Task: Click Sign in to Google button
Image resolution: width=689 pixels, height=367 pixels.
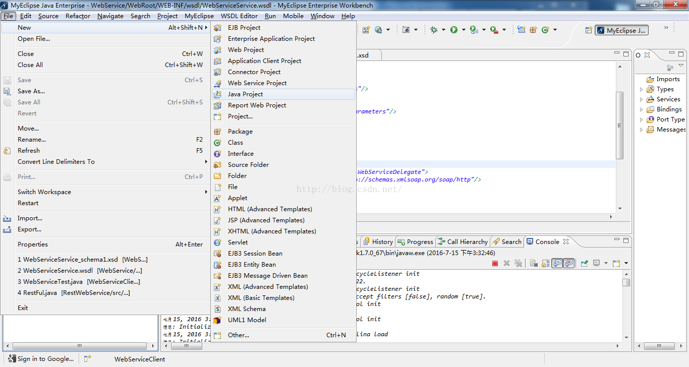Action: coord(40,359)
